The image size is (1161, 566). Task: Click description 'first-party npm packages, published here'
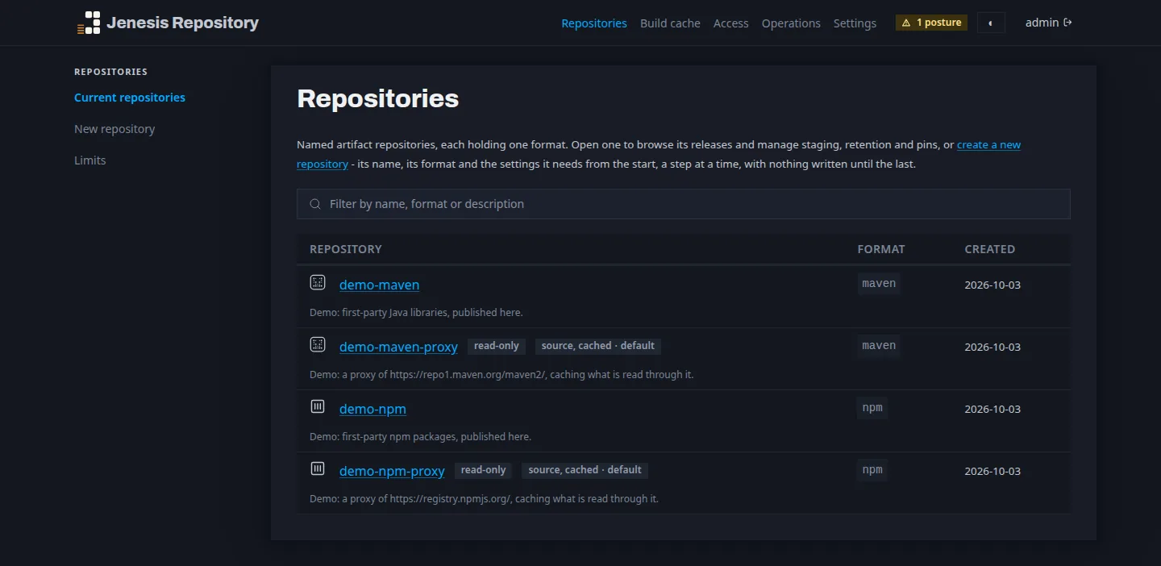(420, 436)
